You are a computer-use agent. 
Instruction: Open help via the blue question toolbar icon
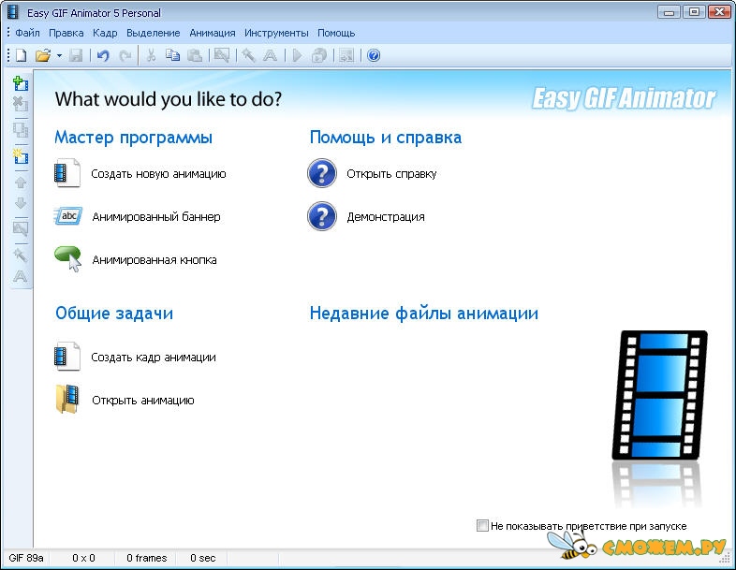[x=374, y=55]
